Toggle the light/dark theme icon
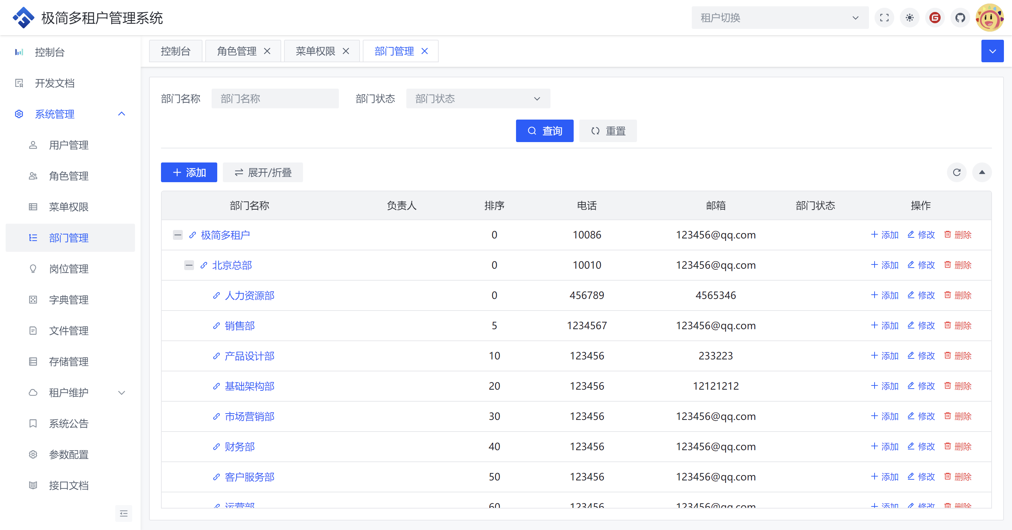This screenshot has width=1012, height=530. coord(909,18)
